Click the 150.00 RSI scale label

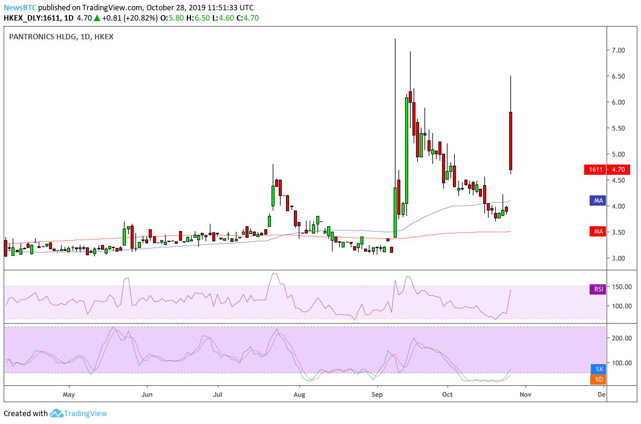tap(620, 286)
